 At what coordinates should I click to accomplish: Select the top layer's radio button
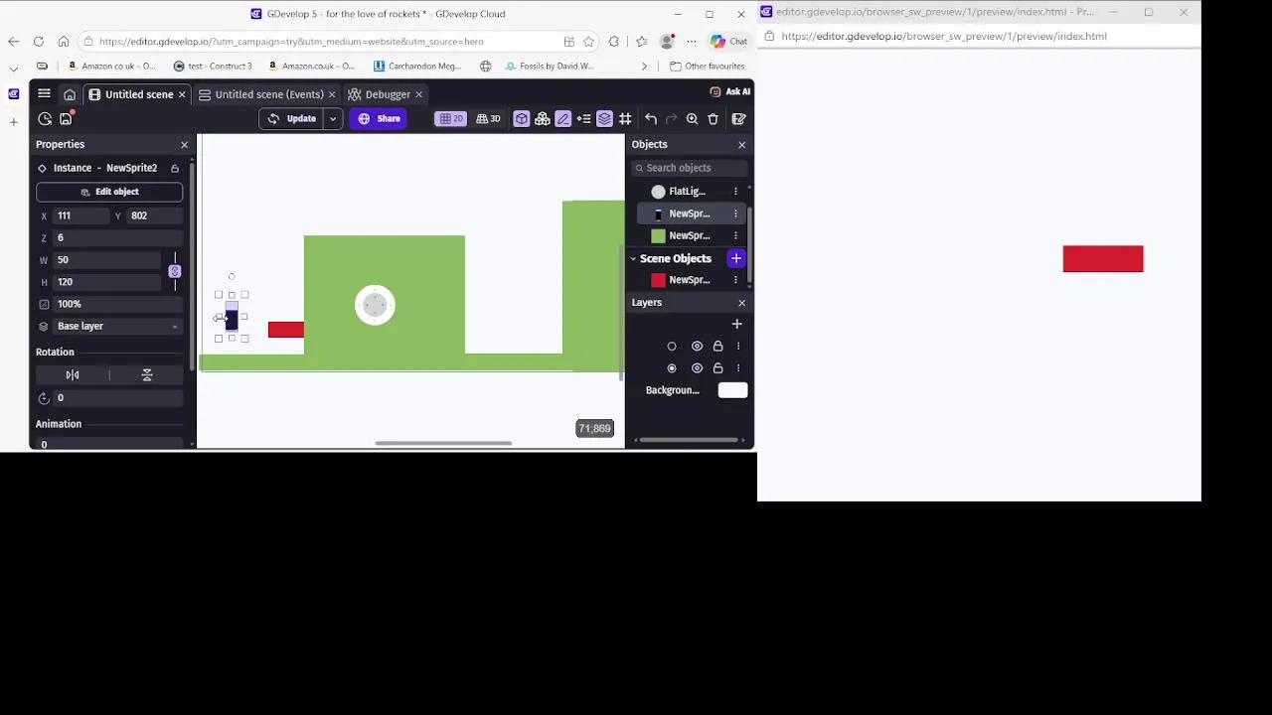pyautogui.click(x=672, y=347)
